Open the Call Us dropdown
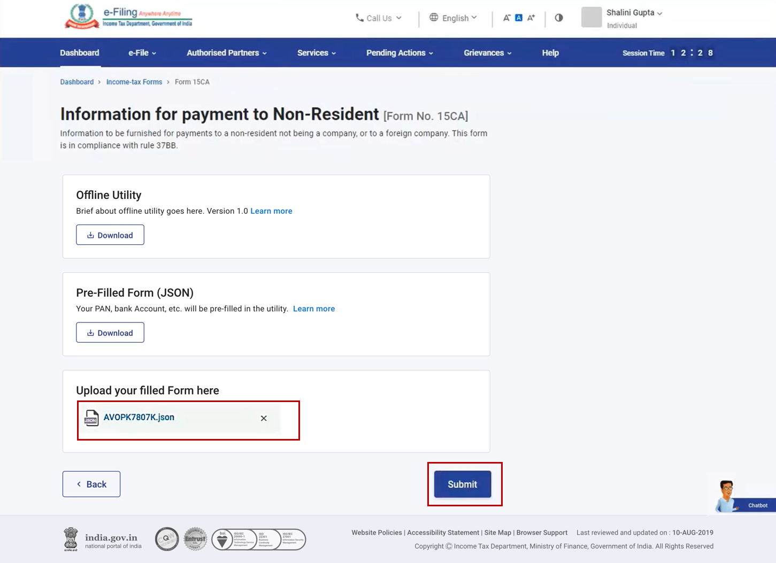This screenshot has height=563, width=776. click(x=379, y=18)
